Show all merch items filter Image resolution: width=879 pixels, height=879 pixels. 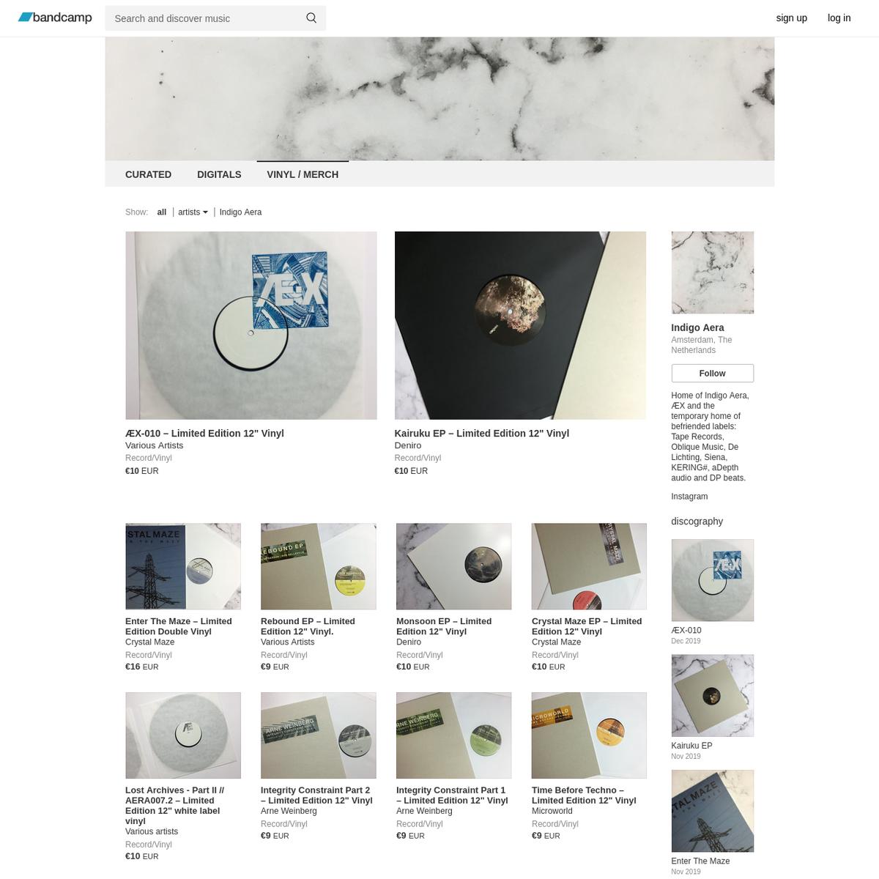coord(162,212)
